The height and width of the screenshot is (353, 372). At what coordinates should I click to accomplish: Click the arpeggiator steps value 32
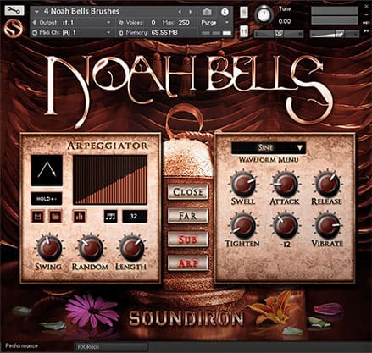tap(135, 217)
